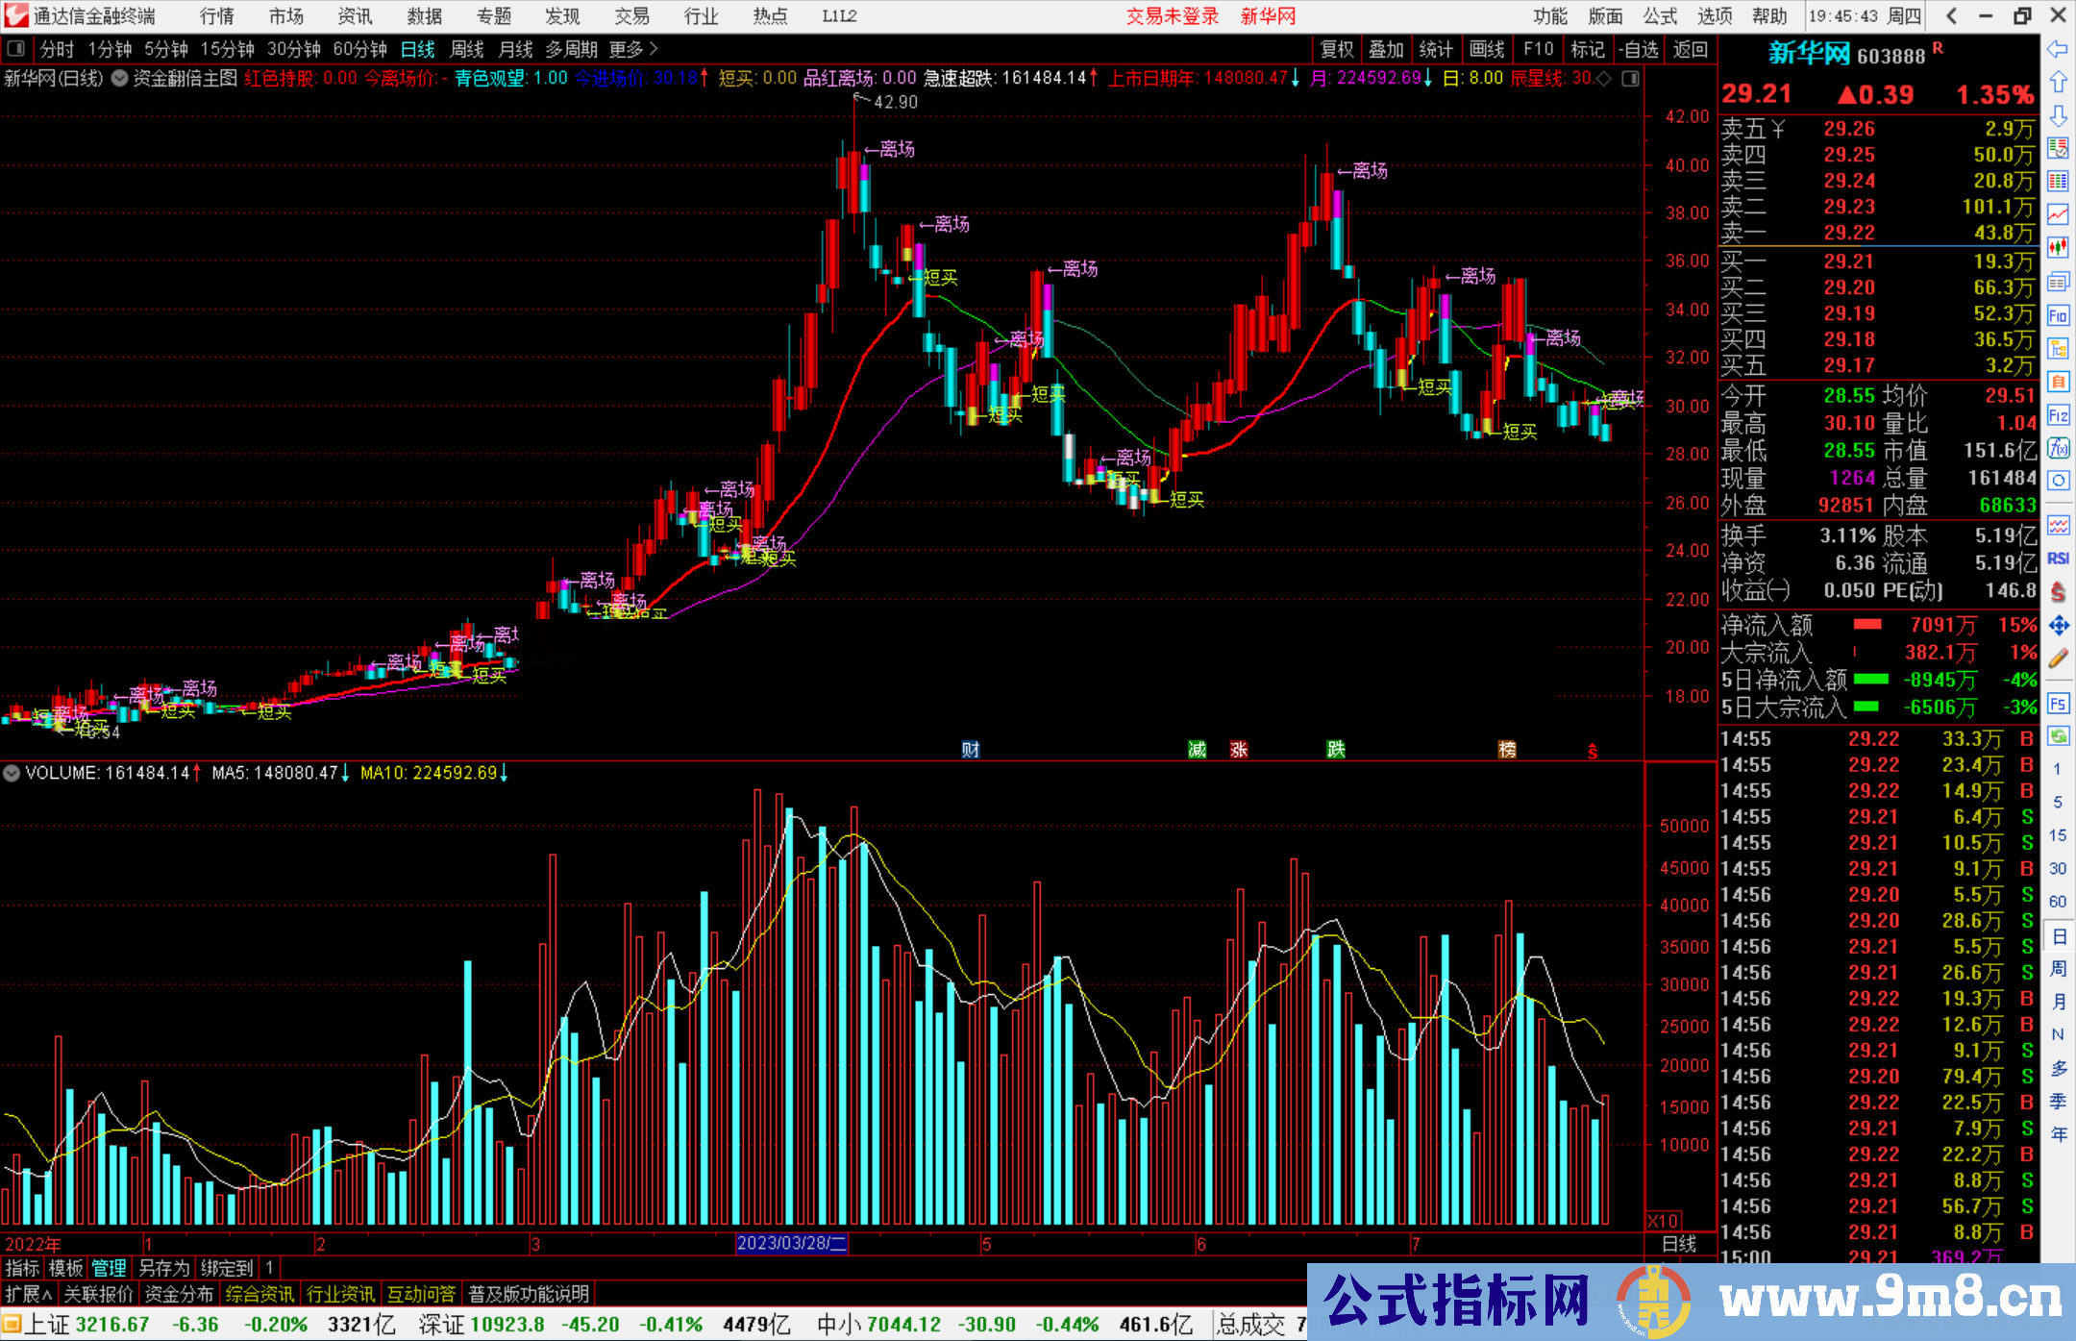This screenshot has width=2076, height=1341.
Task: Expand the 扩展 panel toggle
Action: [28, 1294]
